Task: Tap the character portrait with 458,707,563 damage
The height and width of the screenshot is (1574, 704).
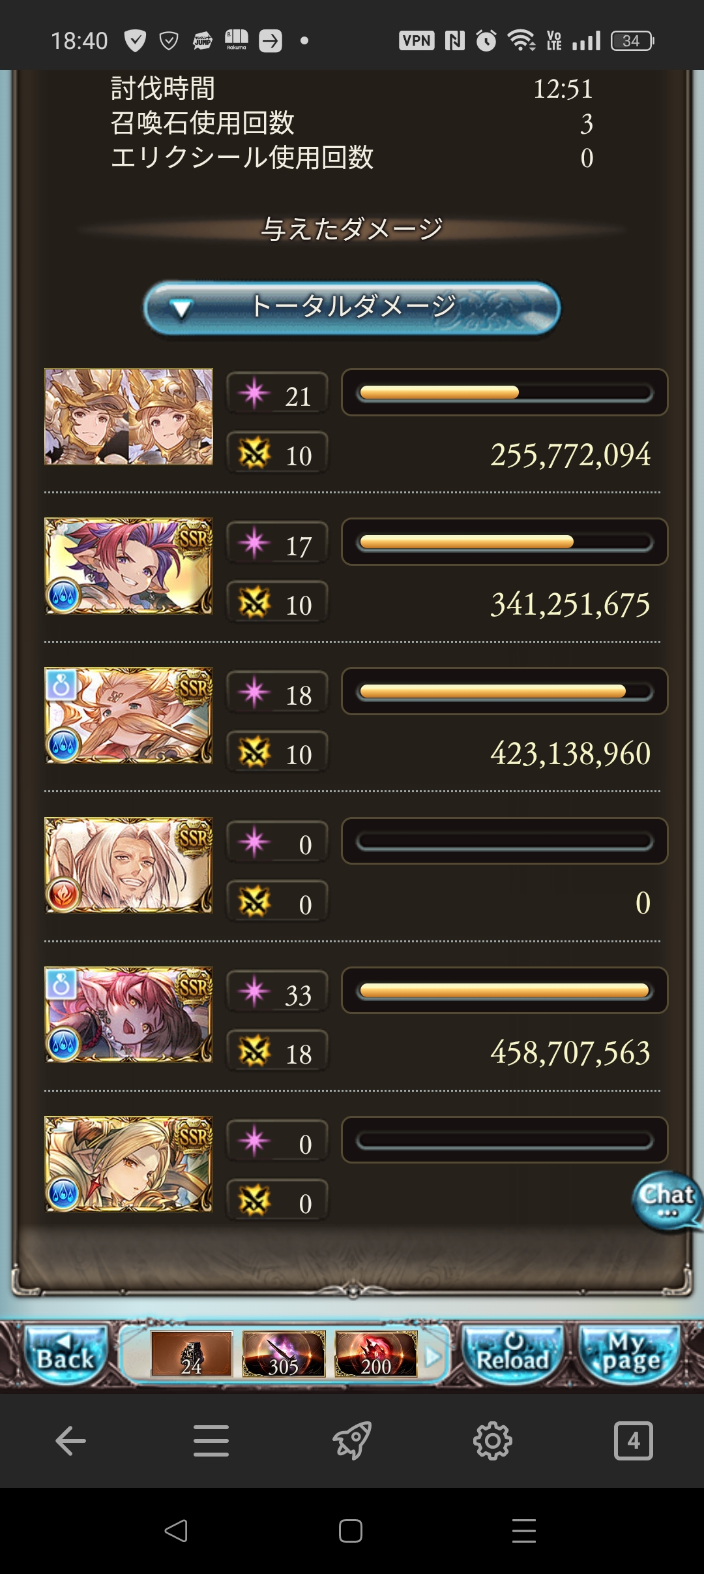Action: click(x=128, y=1015)
